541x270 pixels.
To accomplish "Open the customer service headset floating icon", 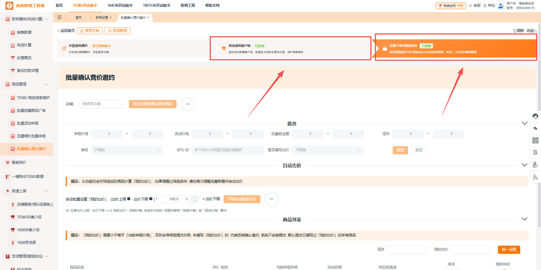I will click(535, 116).
